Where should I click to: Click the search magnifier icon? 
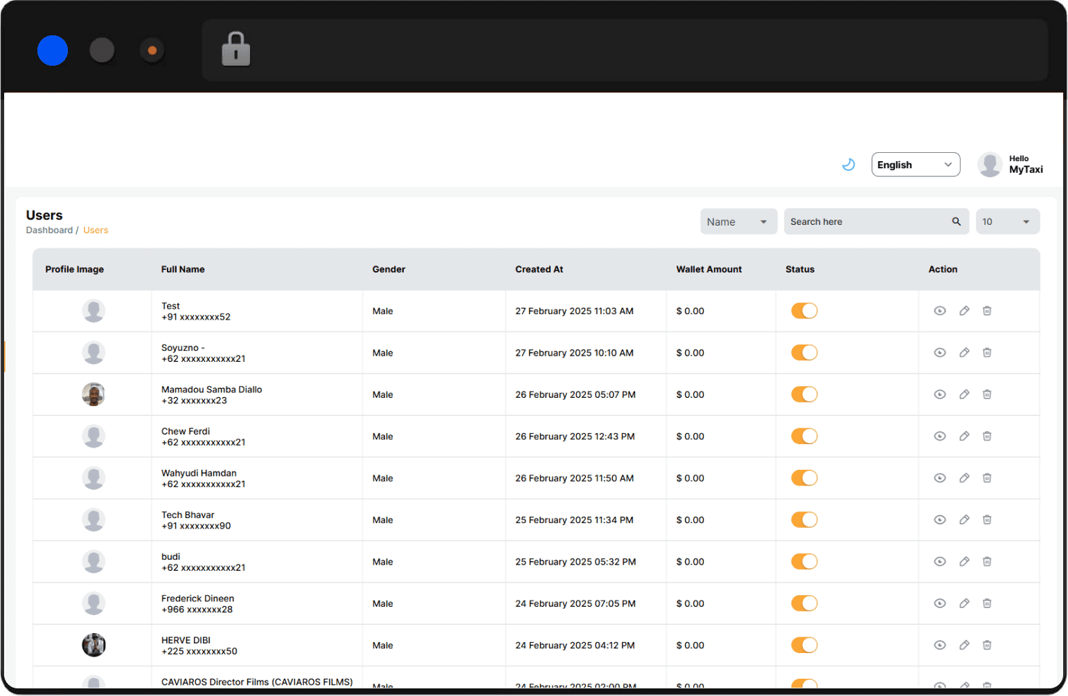pyautogui.click(x=956, y=222)
